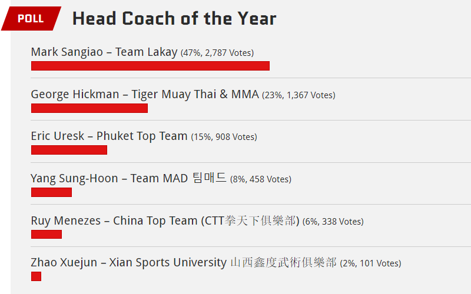This screenshot has width=471, height=294.
Task: Select Zhao Xuejun – Xian Sports University entry
Action: 184,262
